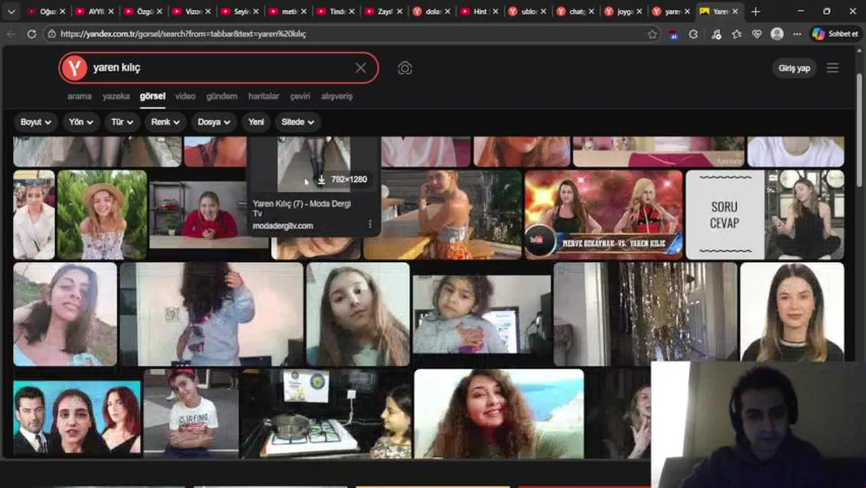Open Browser essentials heart icon

[x=757, y=34]
